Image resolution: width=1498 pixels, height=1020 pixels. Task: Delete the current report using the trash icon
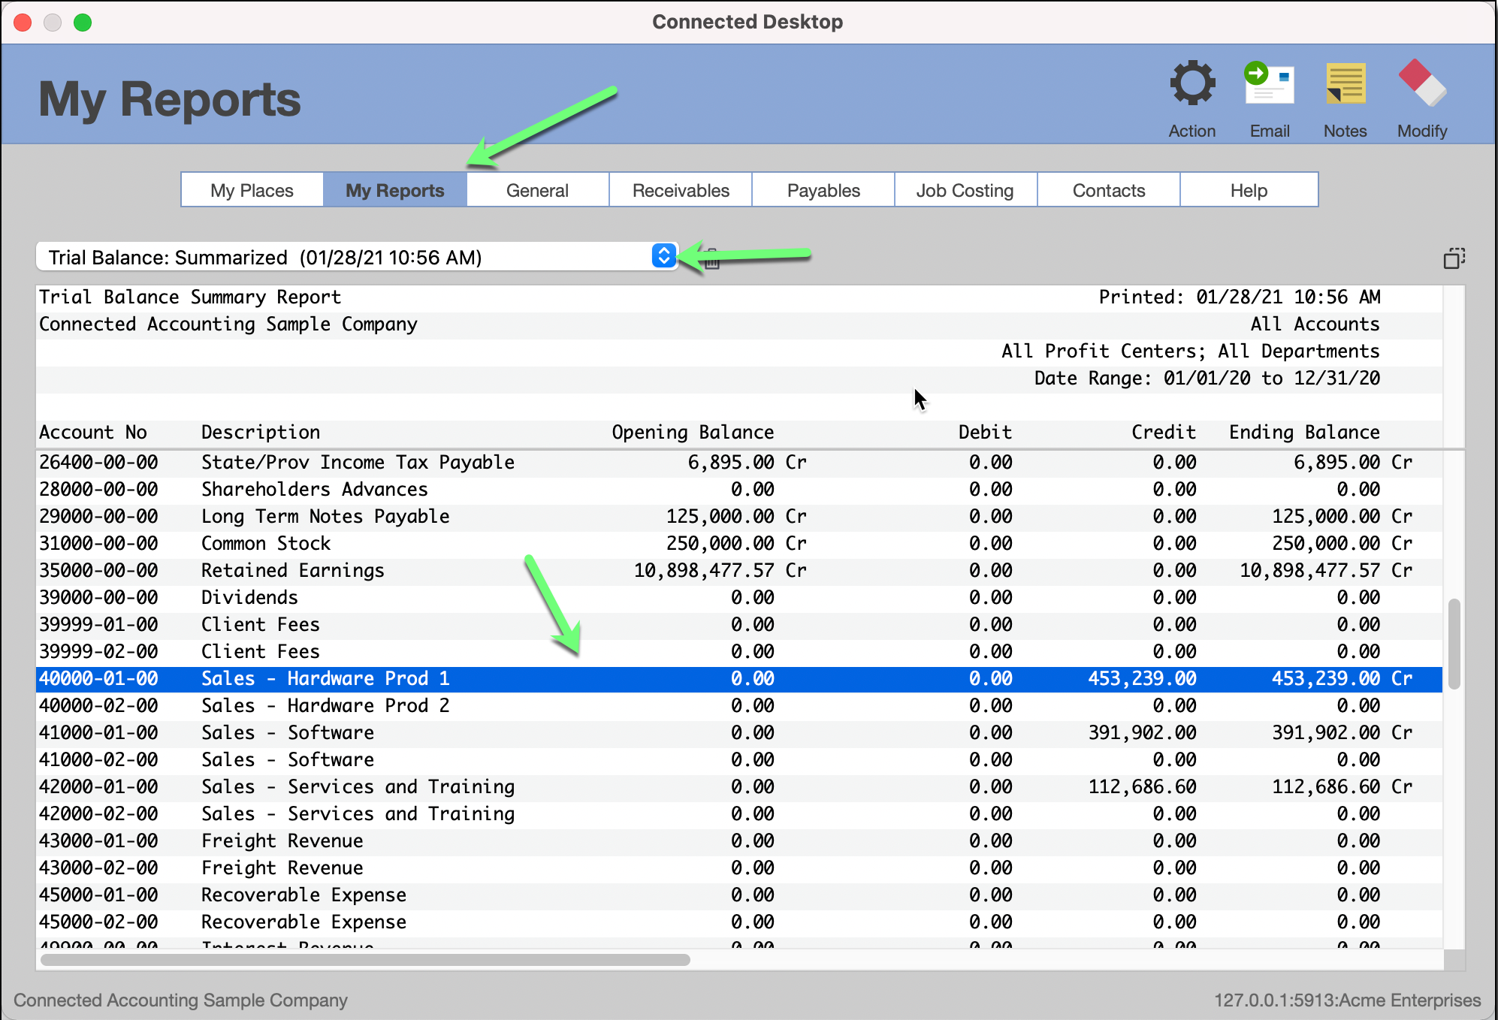pos(711,258)
